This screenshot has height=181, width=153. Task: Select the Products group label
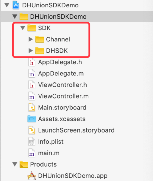(44, 164)
